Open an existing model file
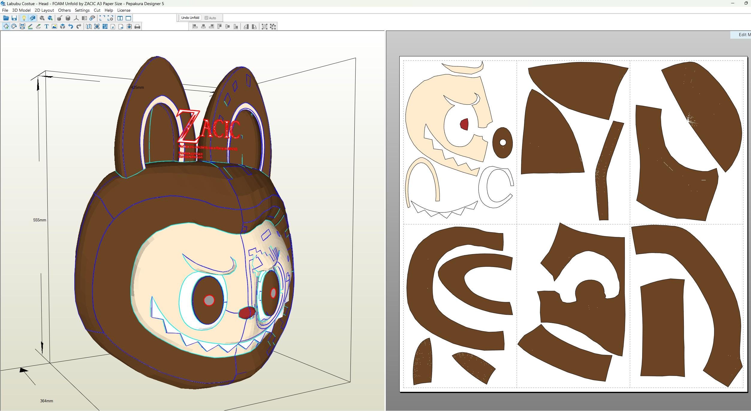Viewport: 751px width, 411px height. pos(6,18)
